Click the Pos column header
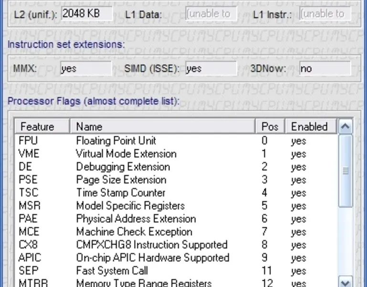This screenshot has width=367, height=287. coord(270,127)
